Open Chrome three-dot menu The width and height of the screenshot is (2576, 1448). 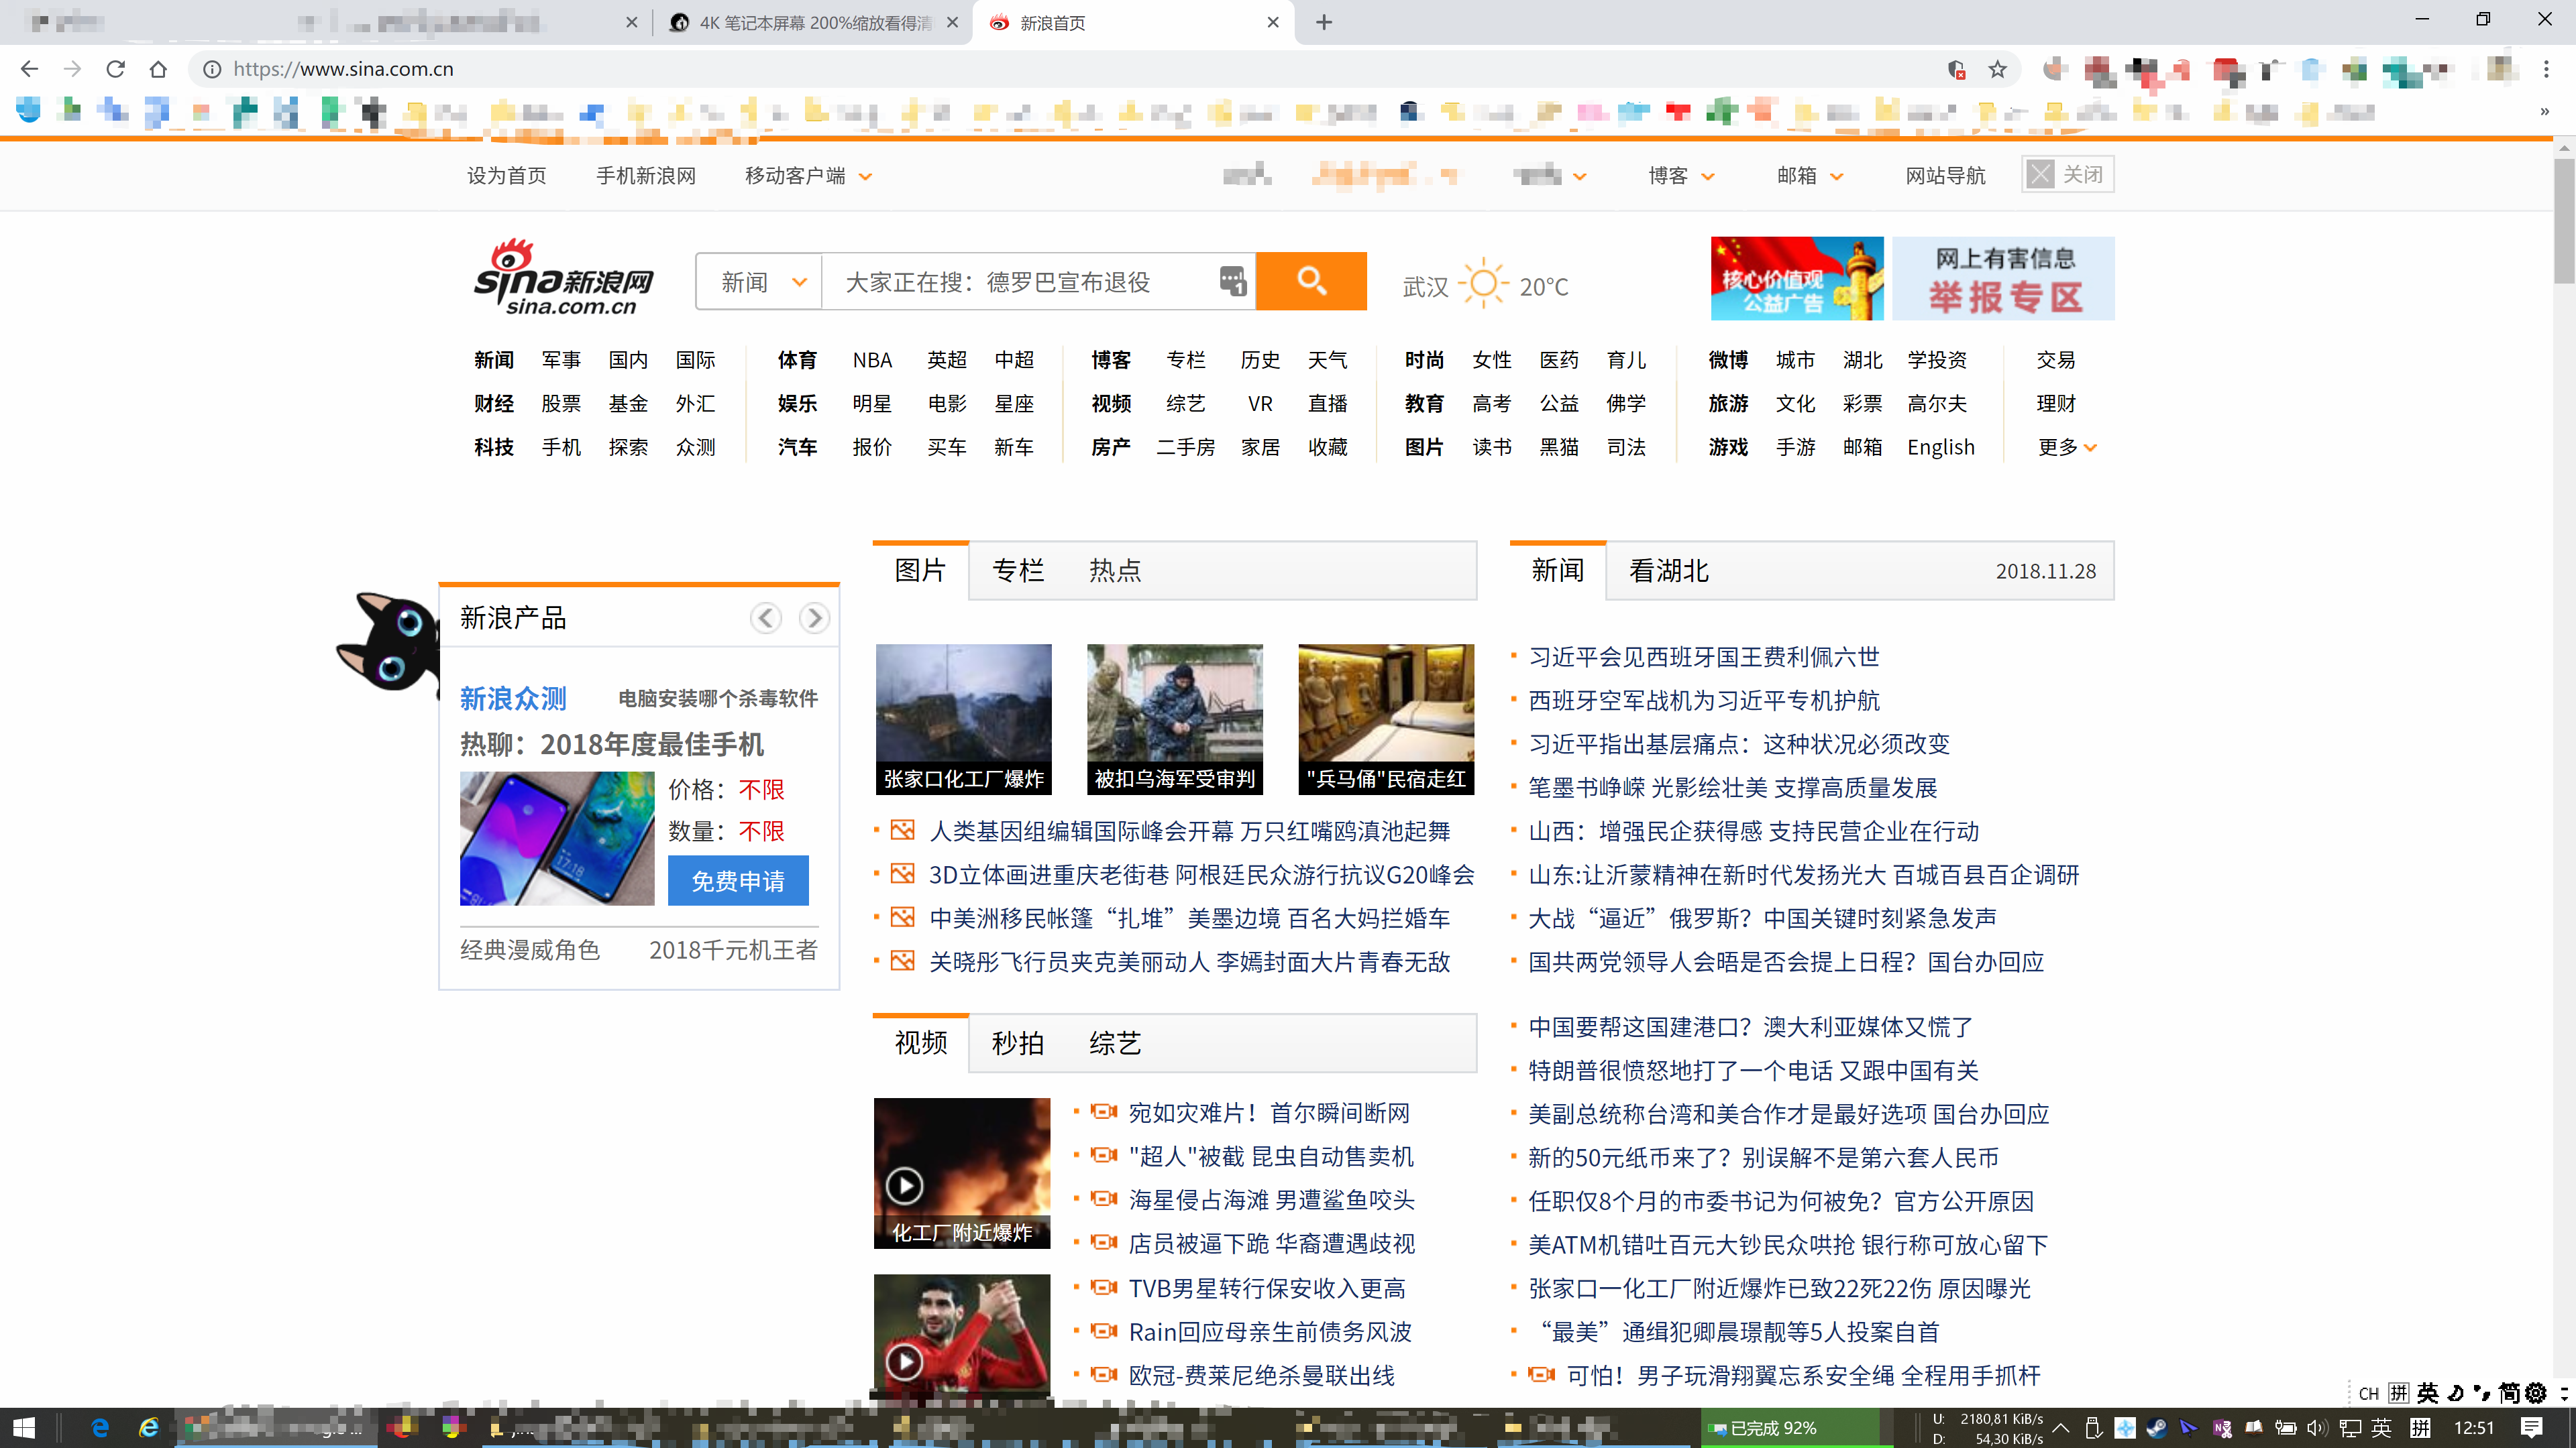(2546, 69)
